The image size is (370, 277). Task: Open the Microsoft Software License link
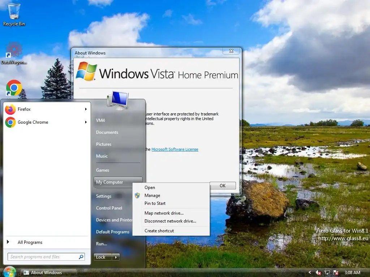[175, 149]
